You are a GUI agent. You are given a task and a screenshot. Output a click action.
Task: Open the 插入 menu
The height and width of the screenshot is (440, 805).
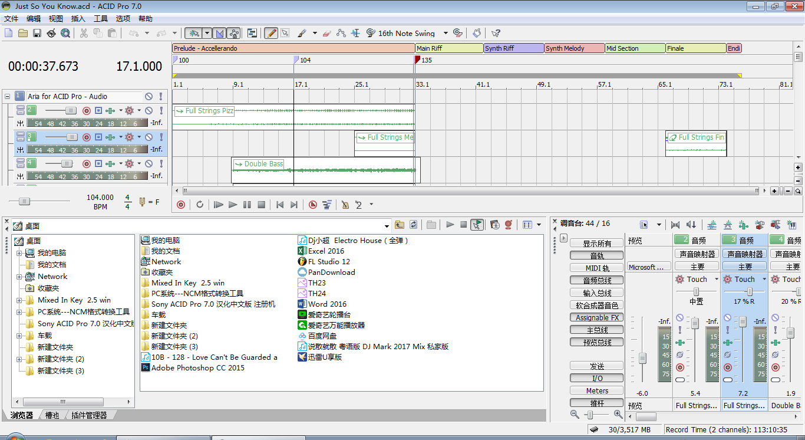pyautogui.click(x=78, y=18)
